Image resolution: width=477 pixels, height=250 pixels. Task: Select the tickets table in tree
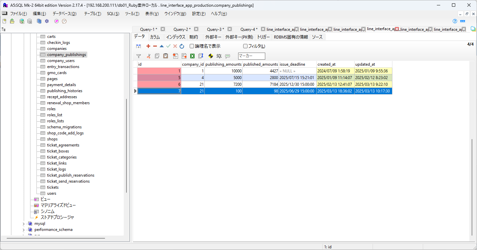53,187
